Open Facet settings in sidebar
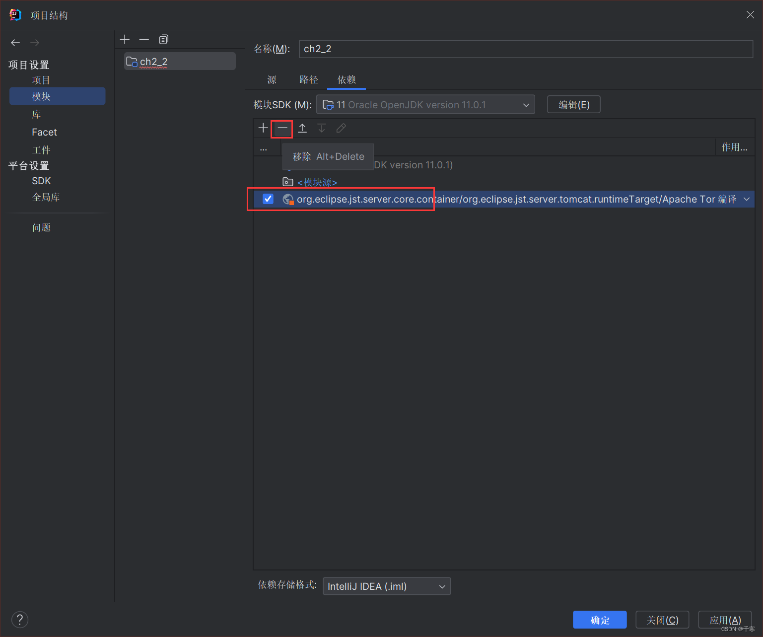 tap(44, 132)
